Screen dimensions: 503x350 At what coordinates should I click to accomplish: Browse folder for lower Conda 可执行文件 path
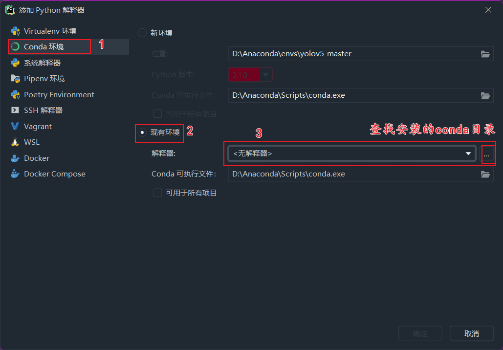485,174
